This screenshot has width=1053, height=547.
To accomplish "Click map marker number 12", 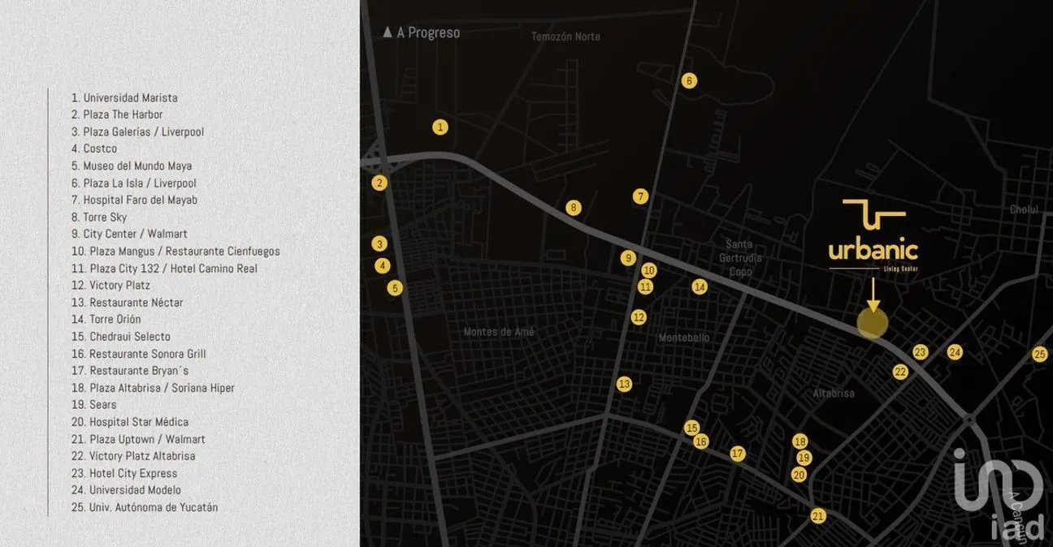I will [x=639, y=317].
